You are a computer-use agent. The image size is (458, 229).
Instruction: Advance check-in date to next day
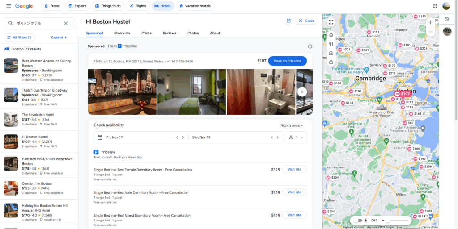point(183,137)
